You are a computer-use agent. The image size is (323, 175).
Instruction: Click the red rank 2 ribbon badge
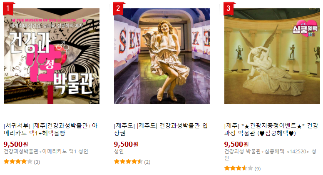tap(119, 9)
